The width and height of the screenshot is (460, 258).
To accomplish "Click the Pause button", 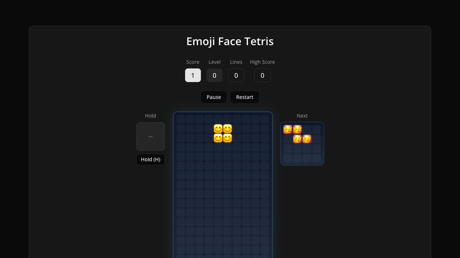I will point(214,97).
